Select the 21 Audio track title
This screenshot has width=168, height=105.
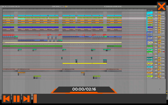click(x=150, y=73)
